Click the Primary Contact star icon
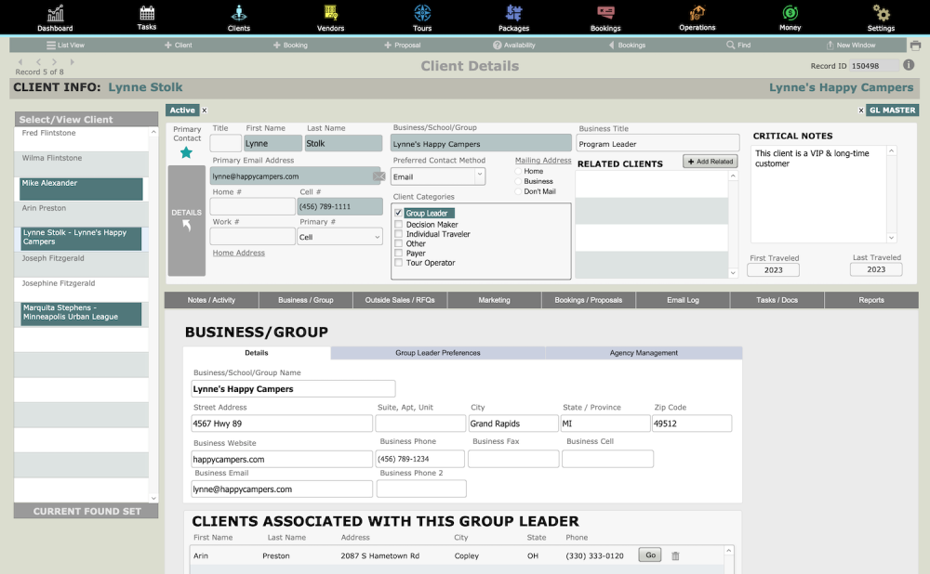 pos(186,153)
